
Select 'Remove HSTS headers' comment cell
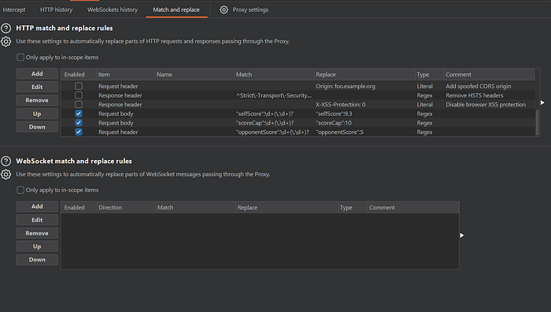tap(490, 95)
